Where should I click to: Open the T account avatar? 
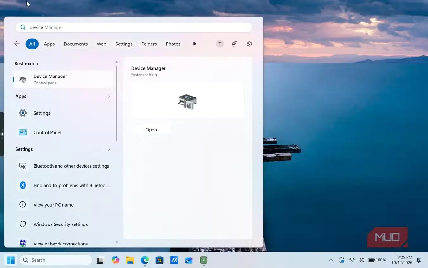tap(220, 44)
